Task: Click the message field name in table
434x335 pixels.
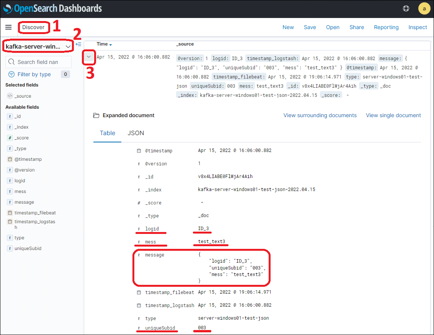Action: click(155, 255)
